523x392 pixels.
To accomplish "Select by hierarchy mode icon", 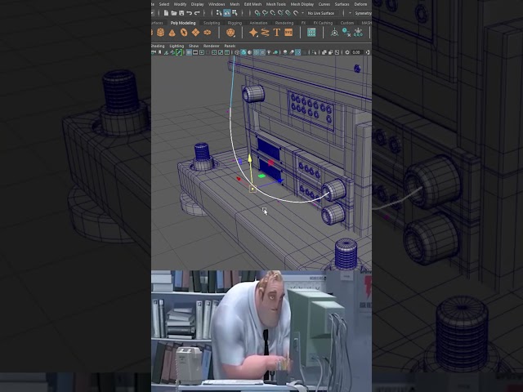I will click(219, 13).
